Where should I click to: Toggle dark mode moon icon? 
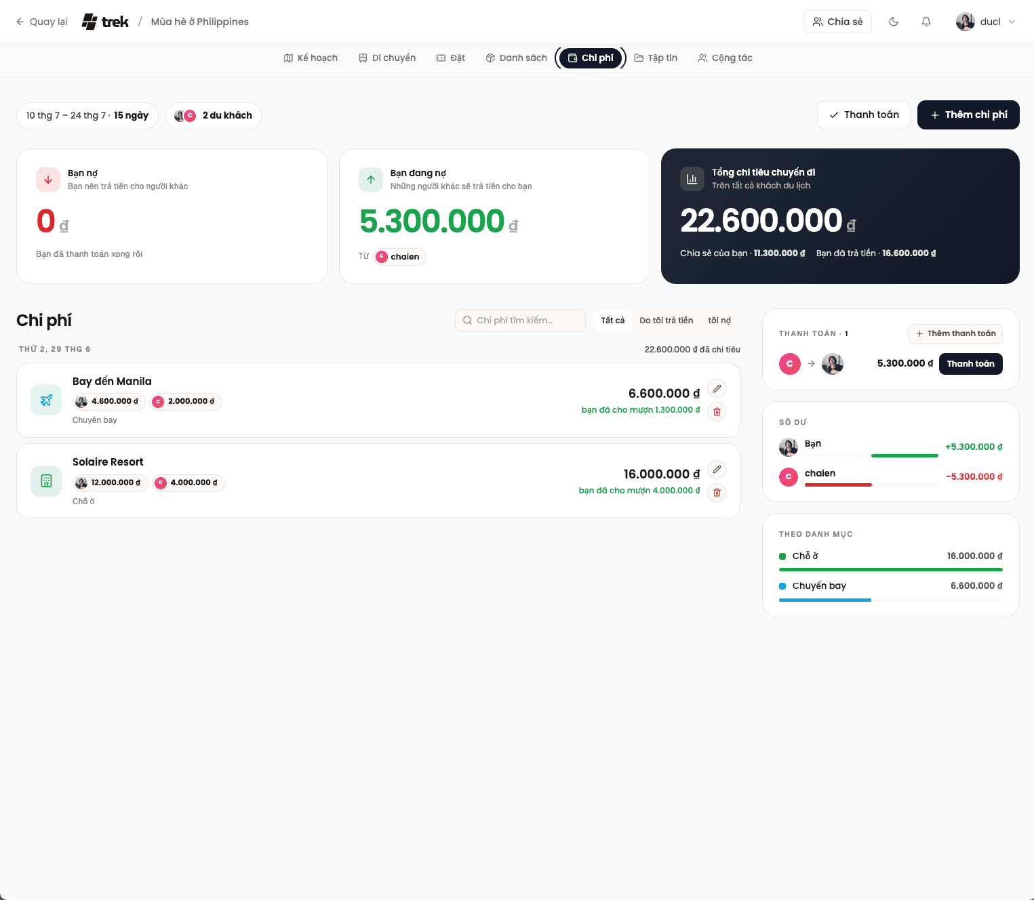894,22
